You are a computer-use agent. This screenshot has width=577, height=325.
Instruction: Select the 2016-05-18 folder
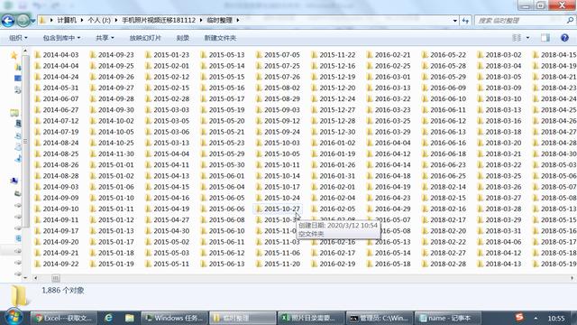pyautogui.click(x=389, y=264)
